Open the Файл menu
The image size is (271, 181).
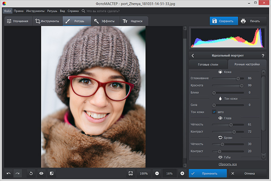[x=8, y=11]
